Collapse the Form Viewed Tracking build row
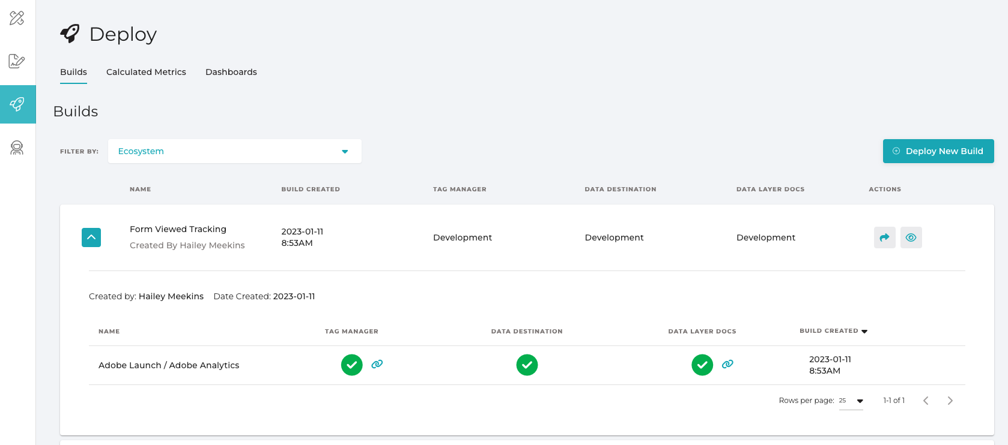Image resolution: width=1008 pixels, height=445 pixels. coord(91,237)
